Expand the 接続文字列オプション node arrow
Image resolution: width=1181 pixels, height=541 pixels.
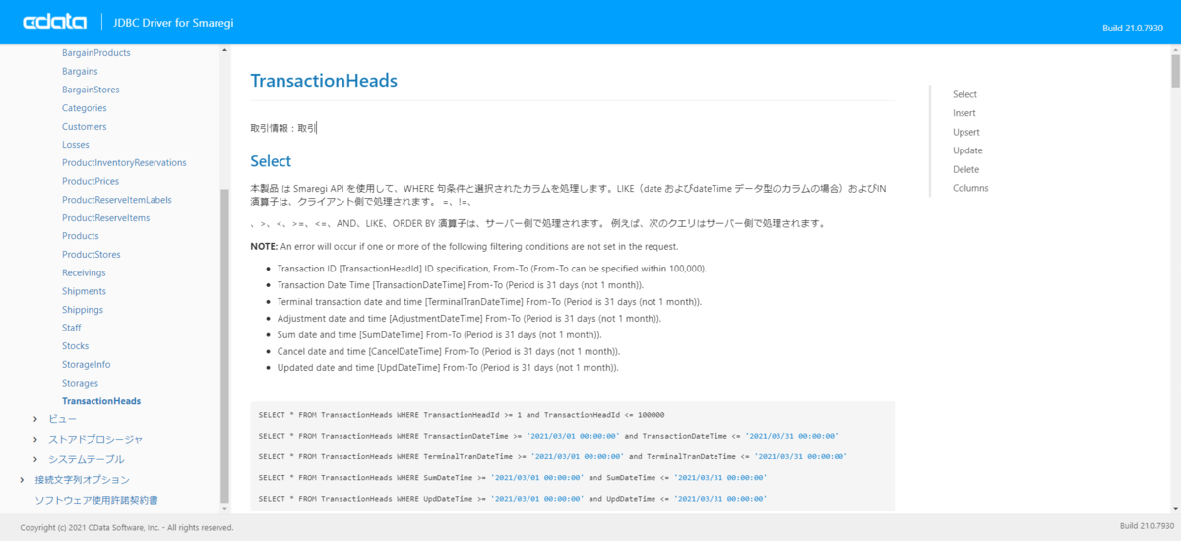pos(23,480)
